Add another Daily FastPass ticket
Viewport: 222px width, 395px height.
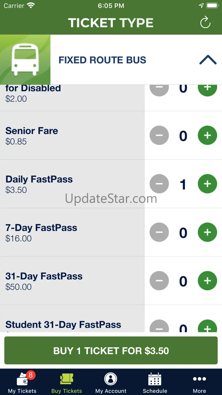pyautogui.click(x=207, y=184)
